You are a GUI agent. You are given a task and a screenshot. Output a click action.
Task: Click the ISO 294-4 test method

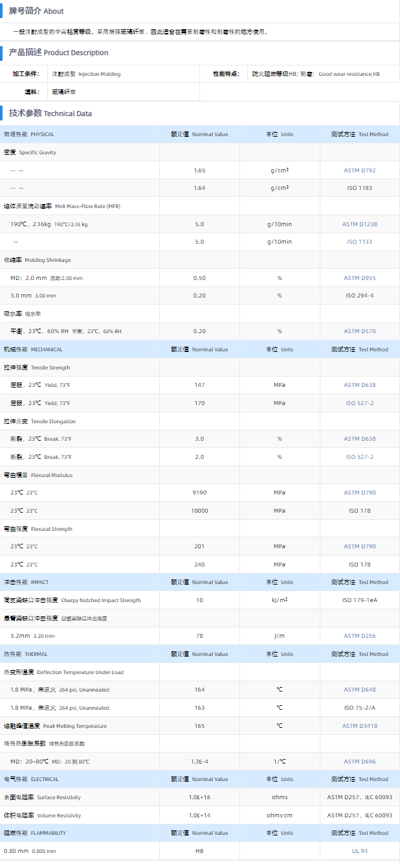(x=359, y=296)
